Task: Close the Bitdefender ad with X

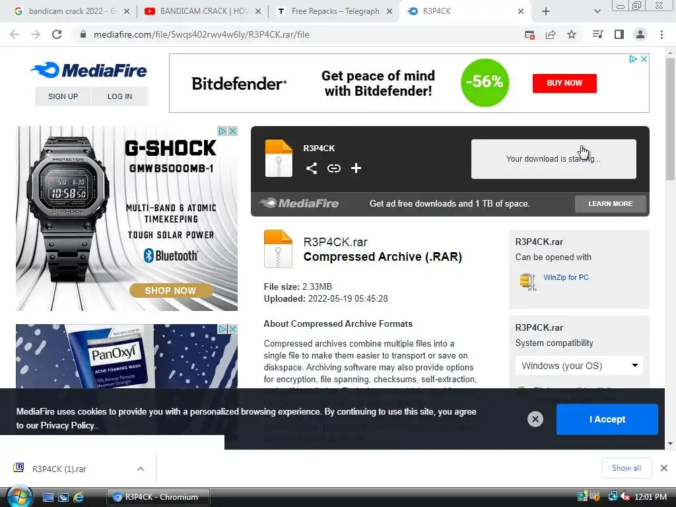Action: pos(644,59)
